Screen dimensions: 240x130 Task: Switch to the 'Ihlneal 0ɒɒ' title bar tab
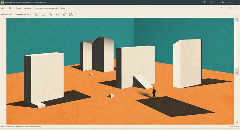point(42,2)
